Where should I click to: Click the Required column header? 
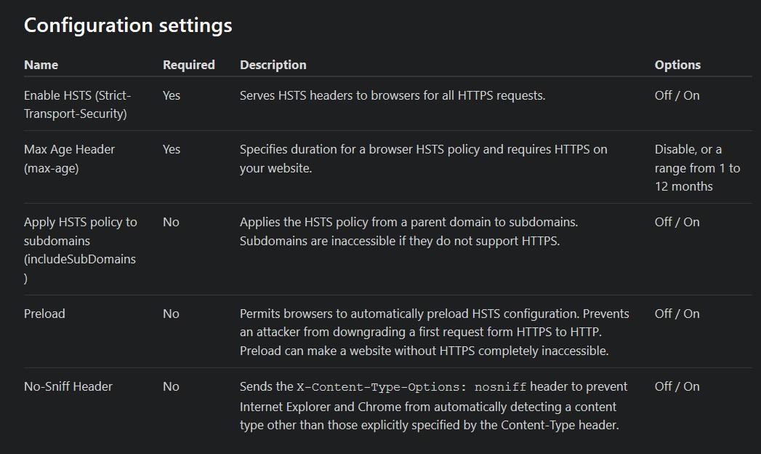(x=189, y=65)
